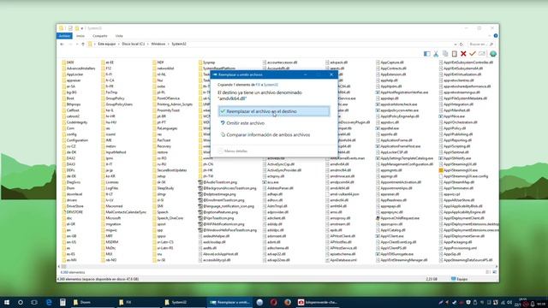This screenshot has width=548, height=308.
Task: Select the @AudioToastIcon.png file
Action: click(x=217, y=182)
